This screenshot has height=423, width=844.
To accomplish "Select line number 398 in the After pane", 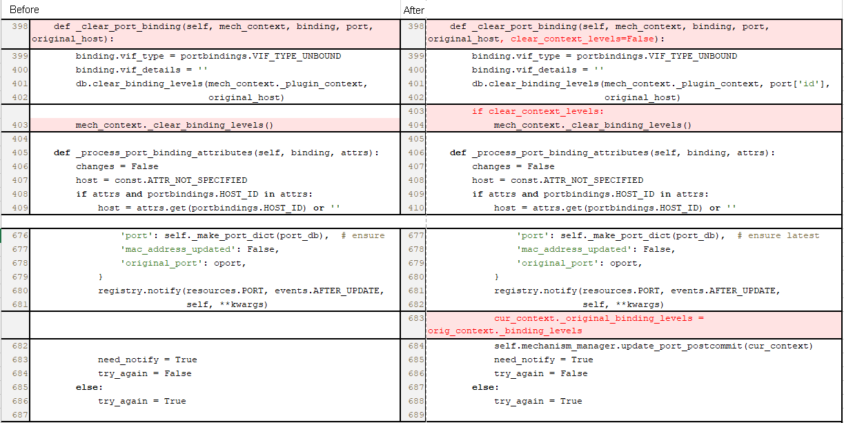I will [416, 27].
